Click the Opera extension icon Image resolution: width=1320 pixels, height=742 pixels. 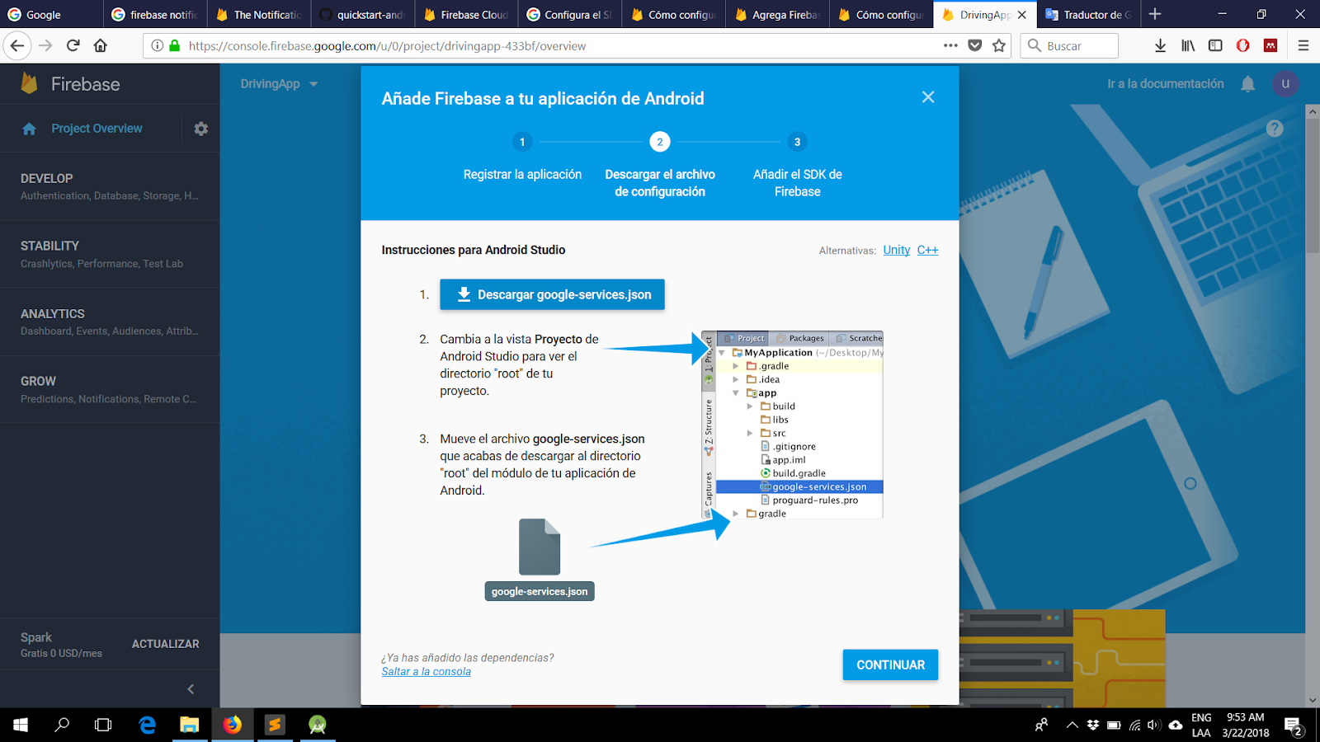[x=1243, y=45]
